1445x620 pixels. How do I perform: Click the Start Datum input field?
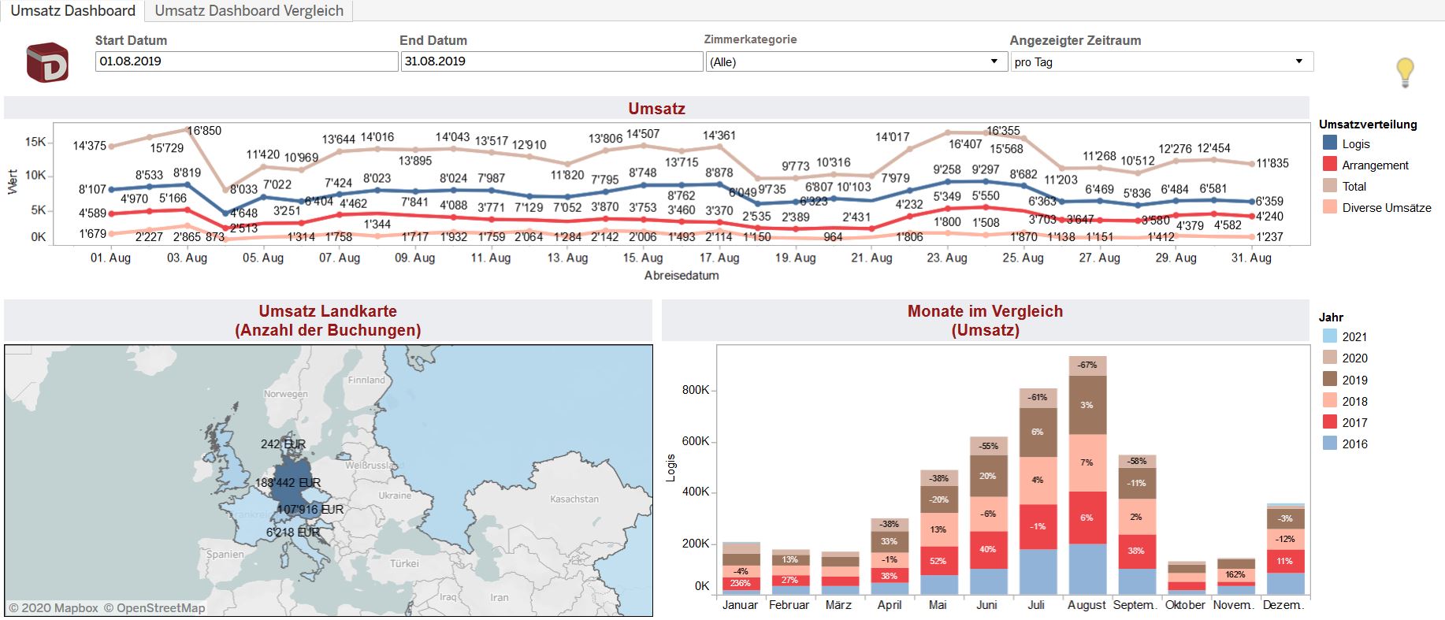pos(247,61)
